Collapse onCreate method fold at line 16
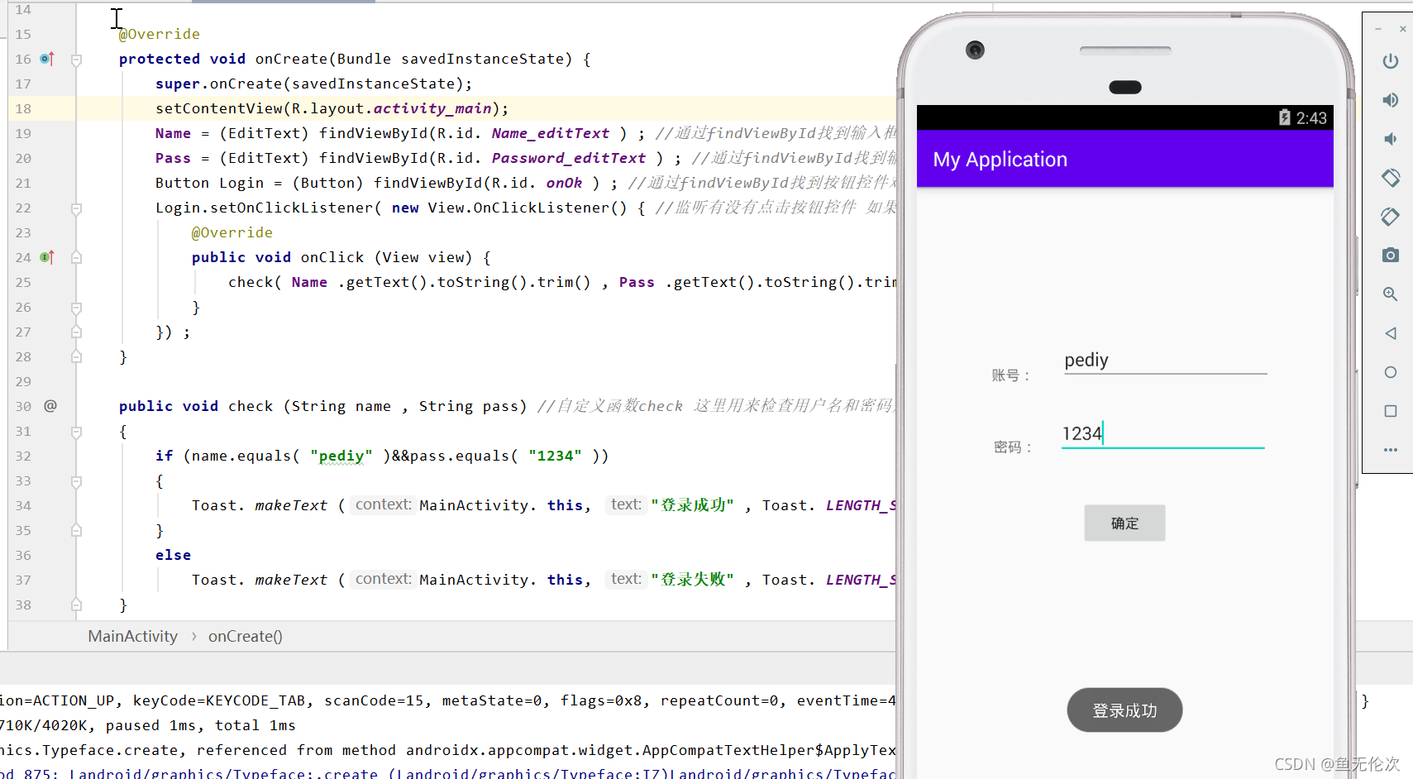This screenshot has width=1413, height=779. pyautogui.click(x=76, y=60)
